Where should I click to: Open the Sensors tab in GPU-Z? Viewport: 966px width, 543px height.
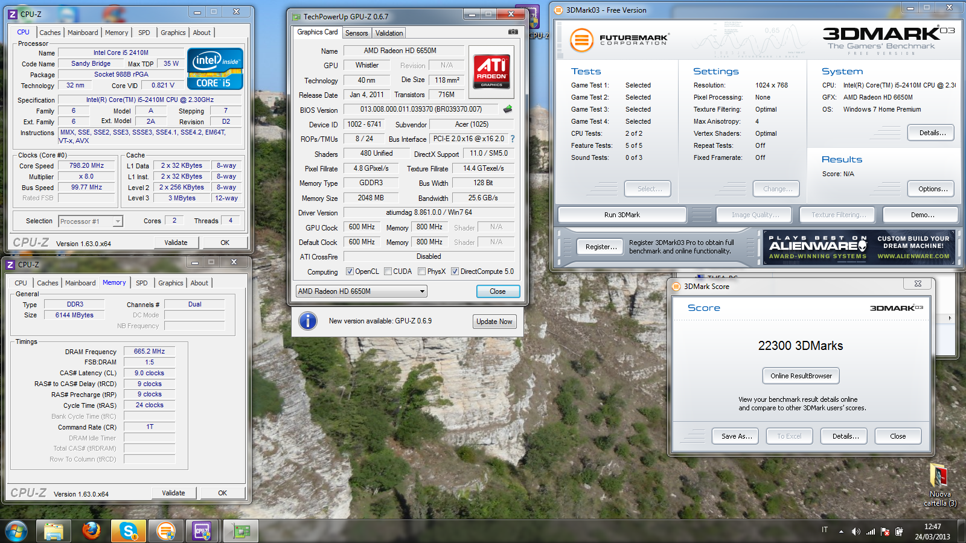pyautogui.click(x=357, y=33)
